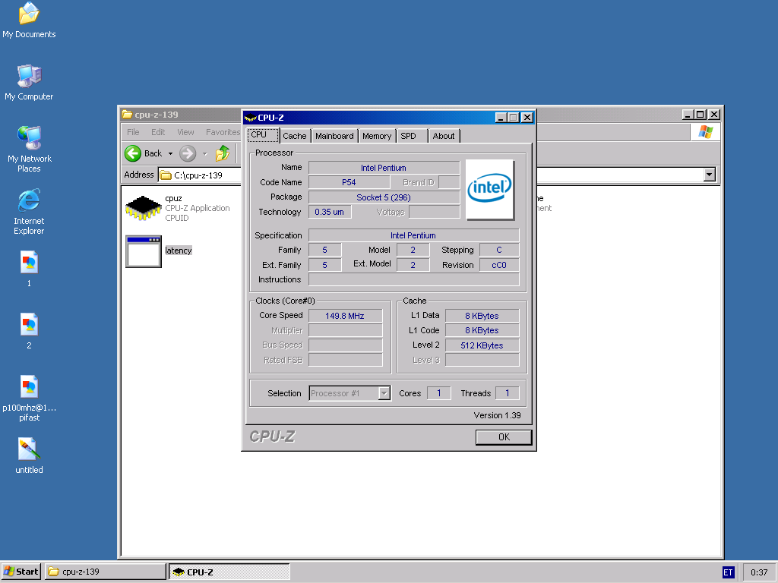Switch to the About tab

[443, 136]
